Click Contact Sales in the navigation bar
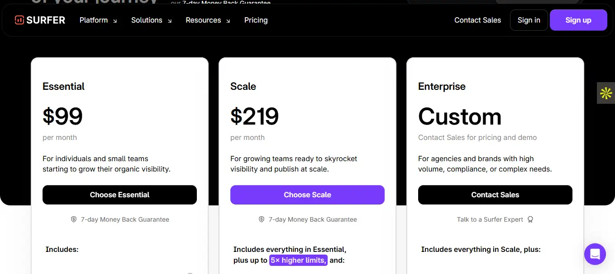 477,20
